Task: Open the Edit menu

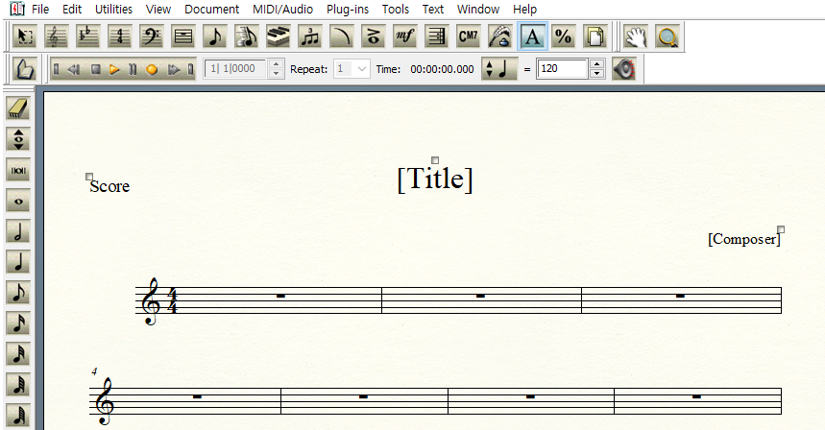Action: click(72, 9)
